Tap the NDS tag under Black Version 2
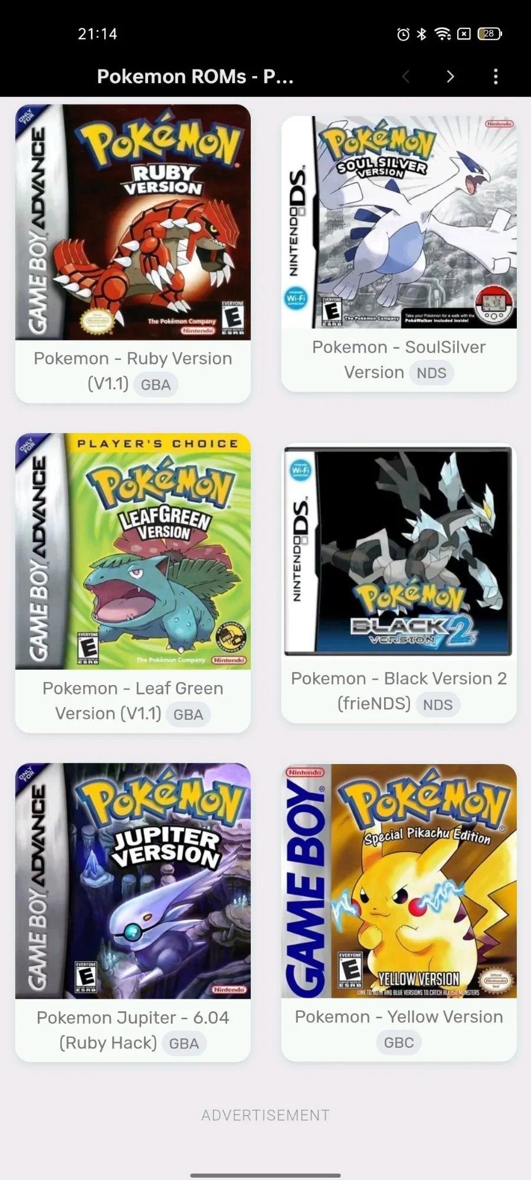Screen dimensions: 531x1180 [x=438, y=704]
